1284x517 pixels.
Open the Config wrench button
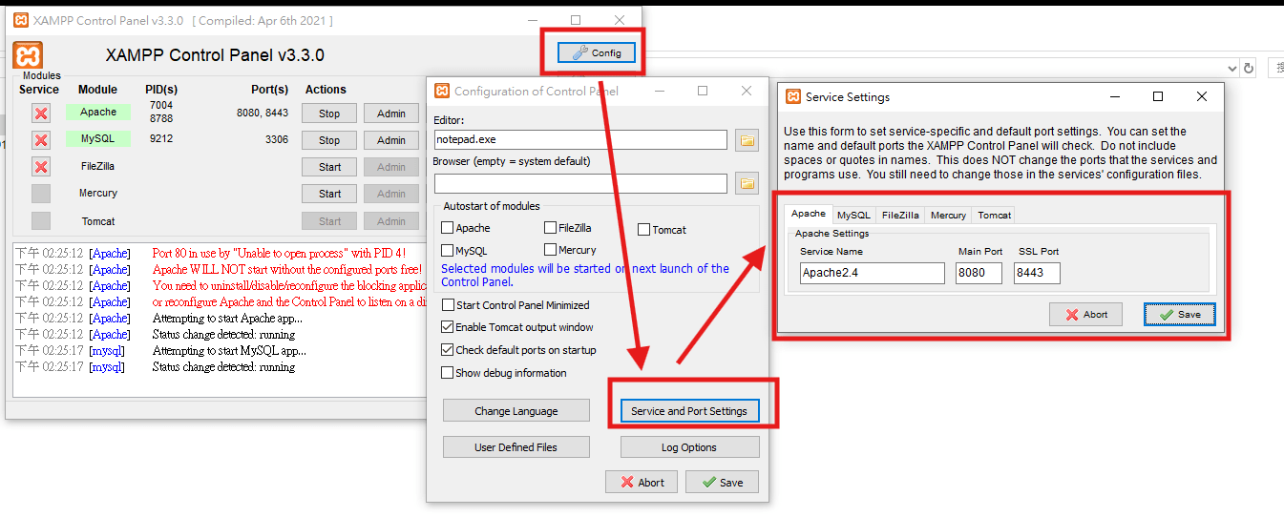point(597,53)
